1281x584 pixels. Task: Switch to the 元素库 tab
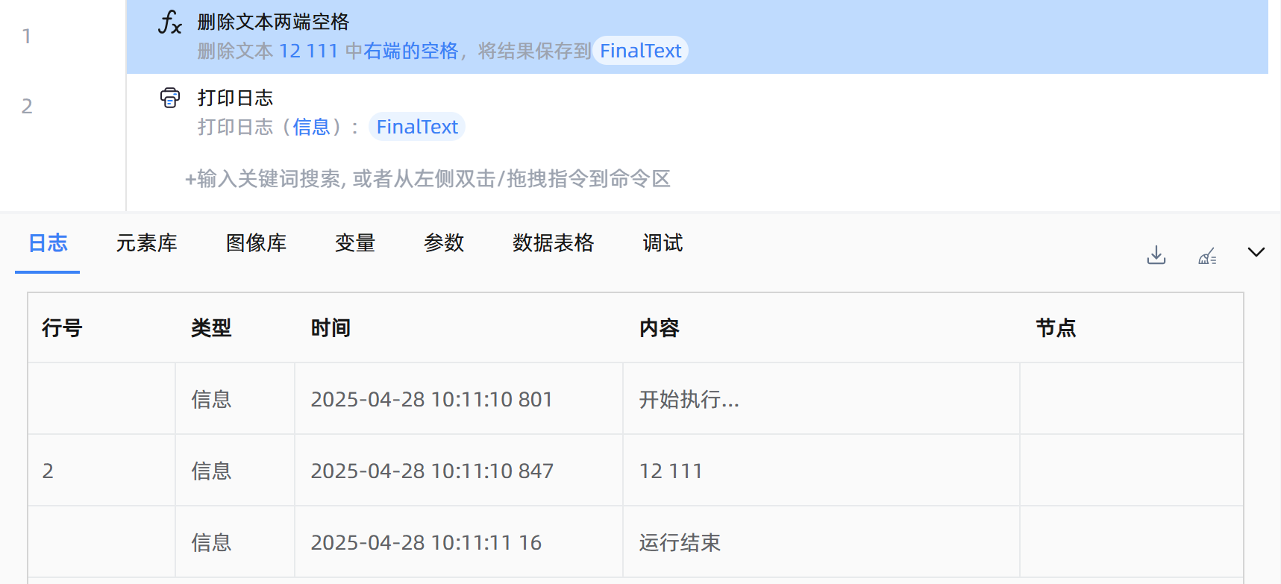146,243
